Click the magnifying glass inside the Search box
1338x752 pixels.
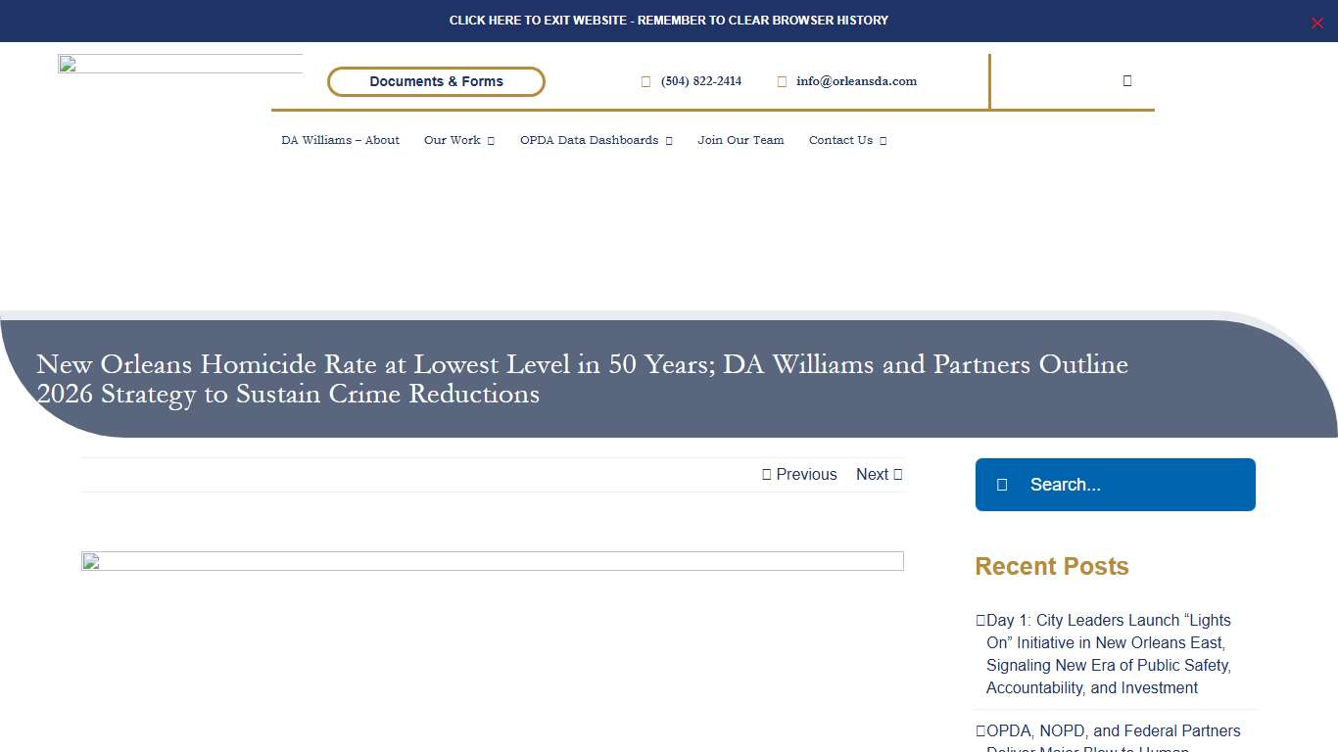coord(1002,484)
